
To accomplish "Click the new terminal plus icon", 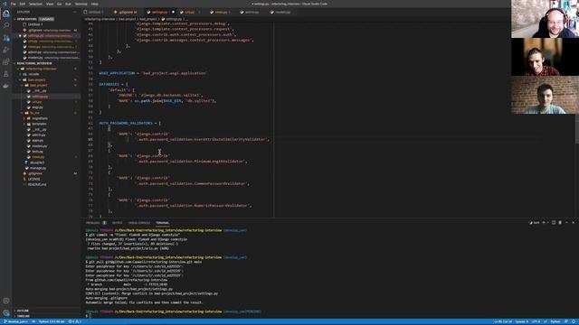I will click(544, 223).
